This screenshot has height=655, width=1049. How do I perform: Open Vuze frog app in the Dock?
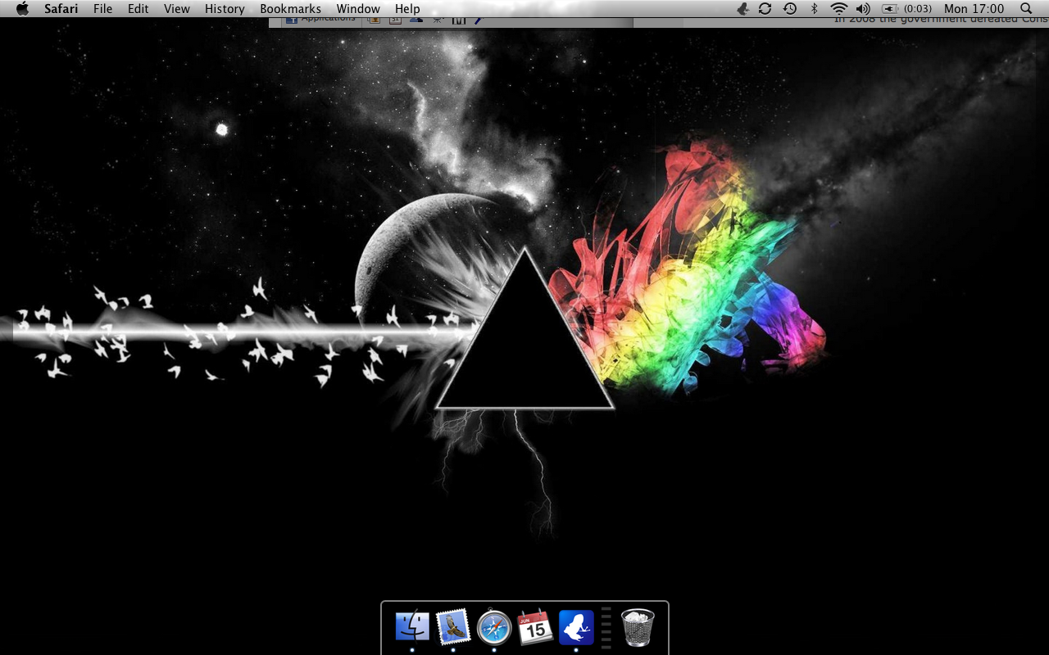tap(576, 627)
